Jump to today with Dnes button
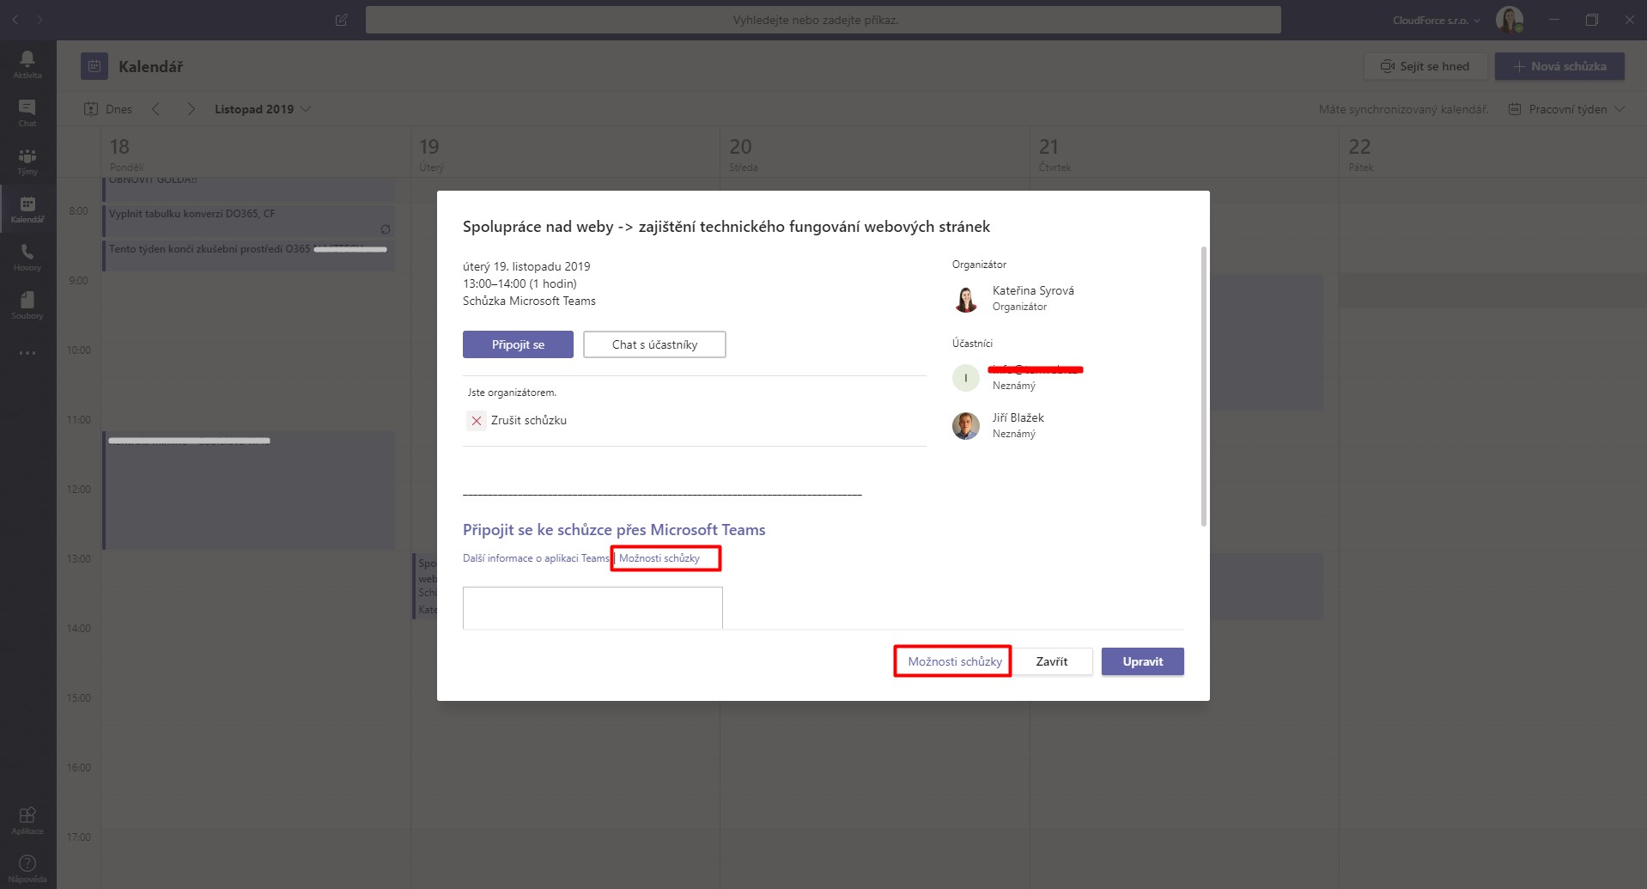 [x=108, y=109]
